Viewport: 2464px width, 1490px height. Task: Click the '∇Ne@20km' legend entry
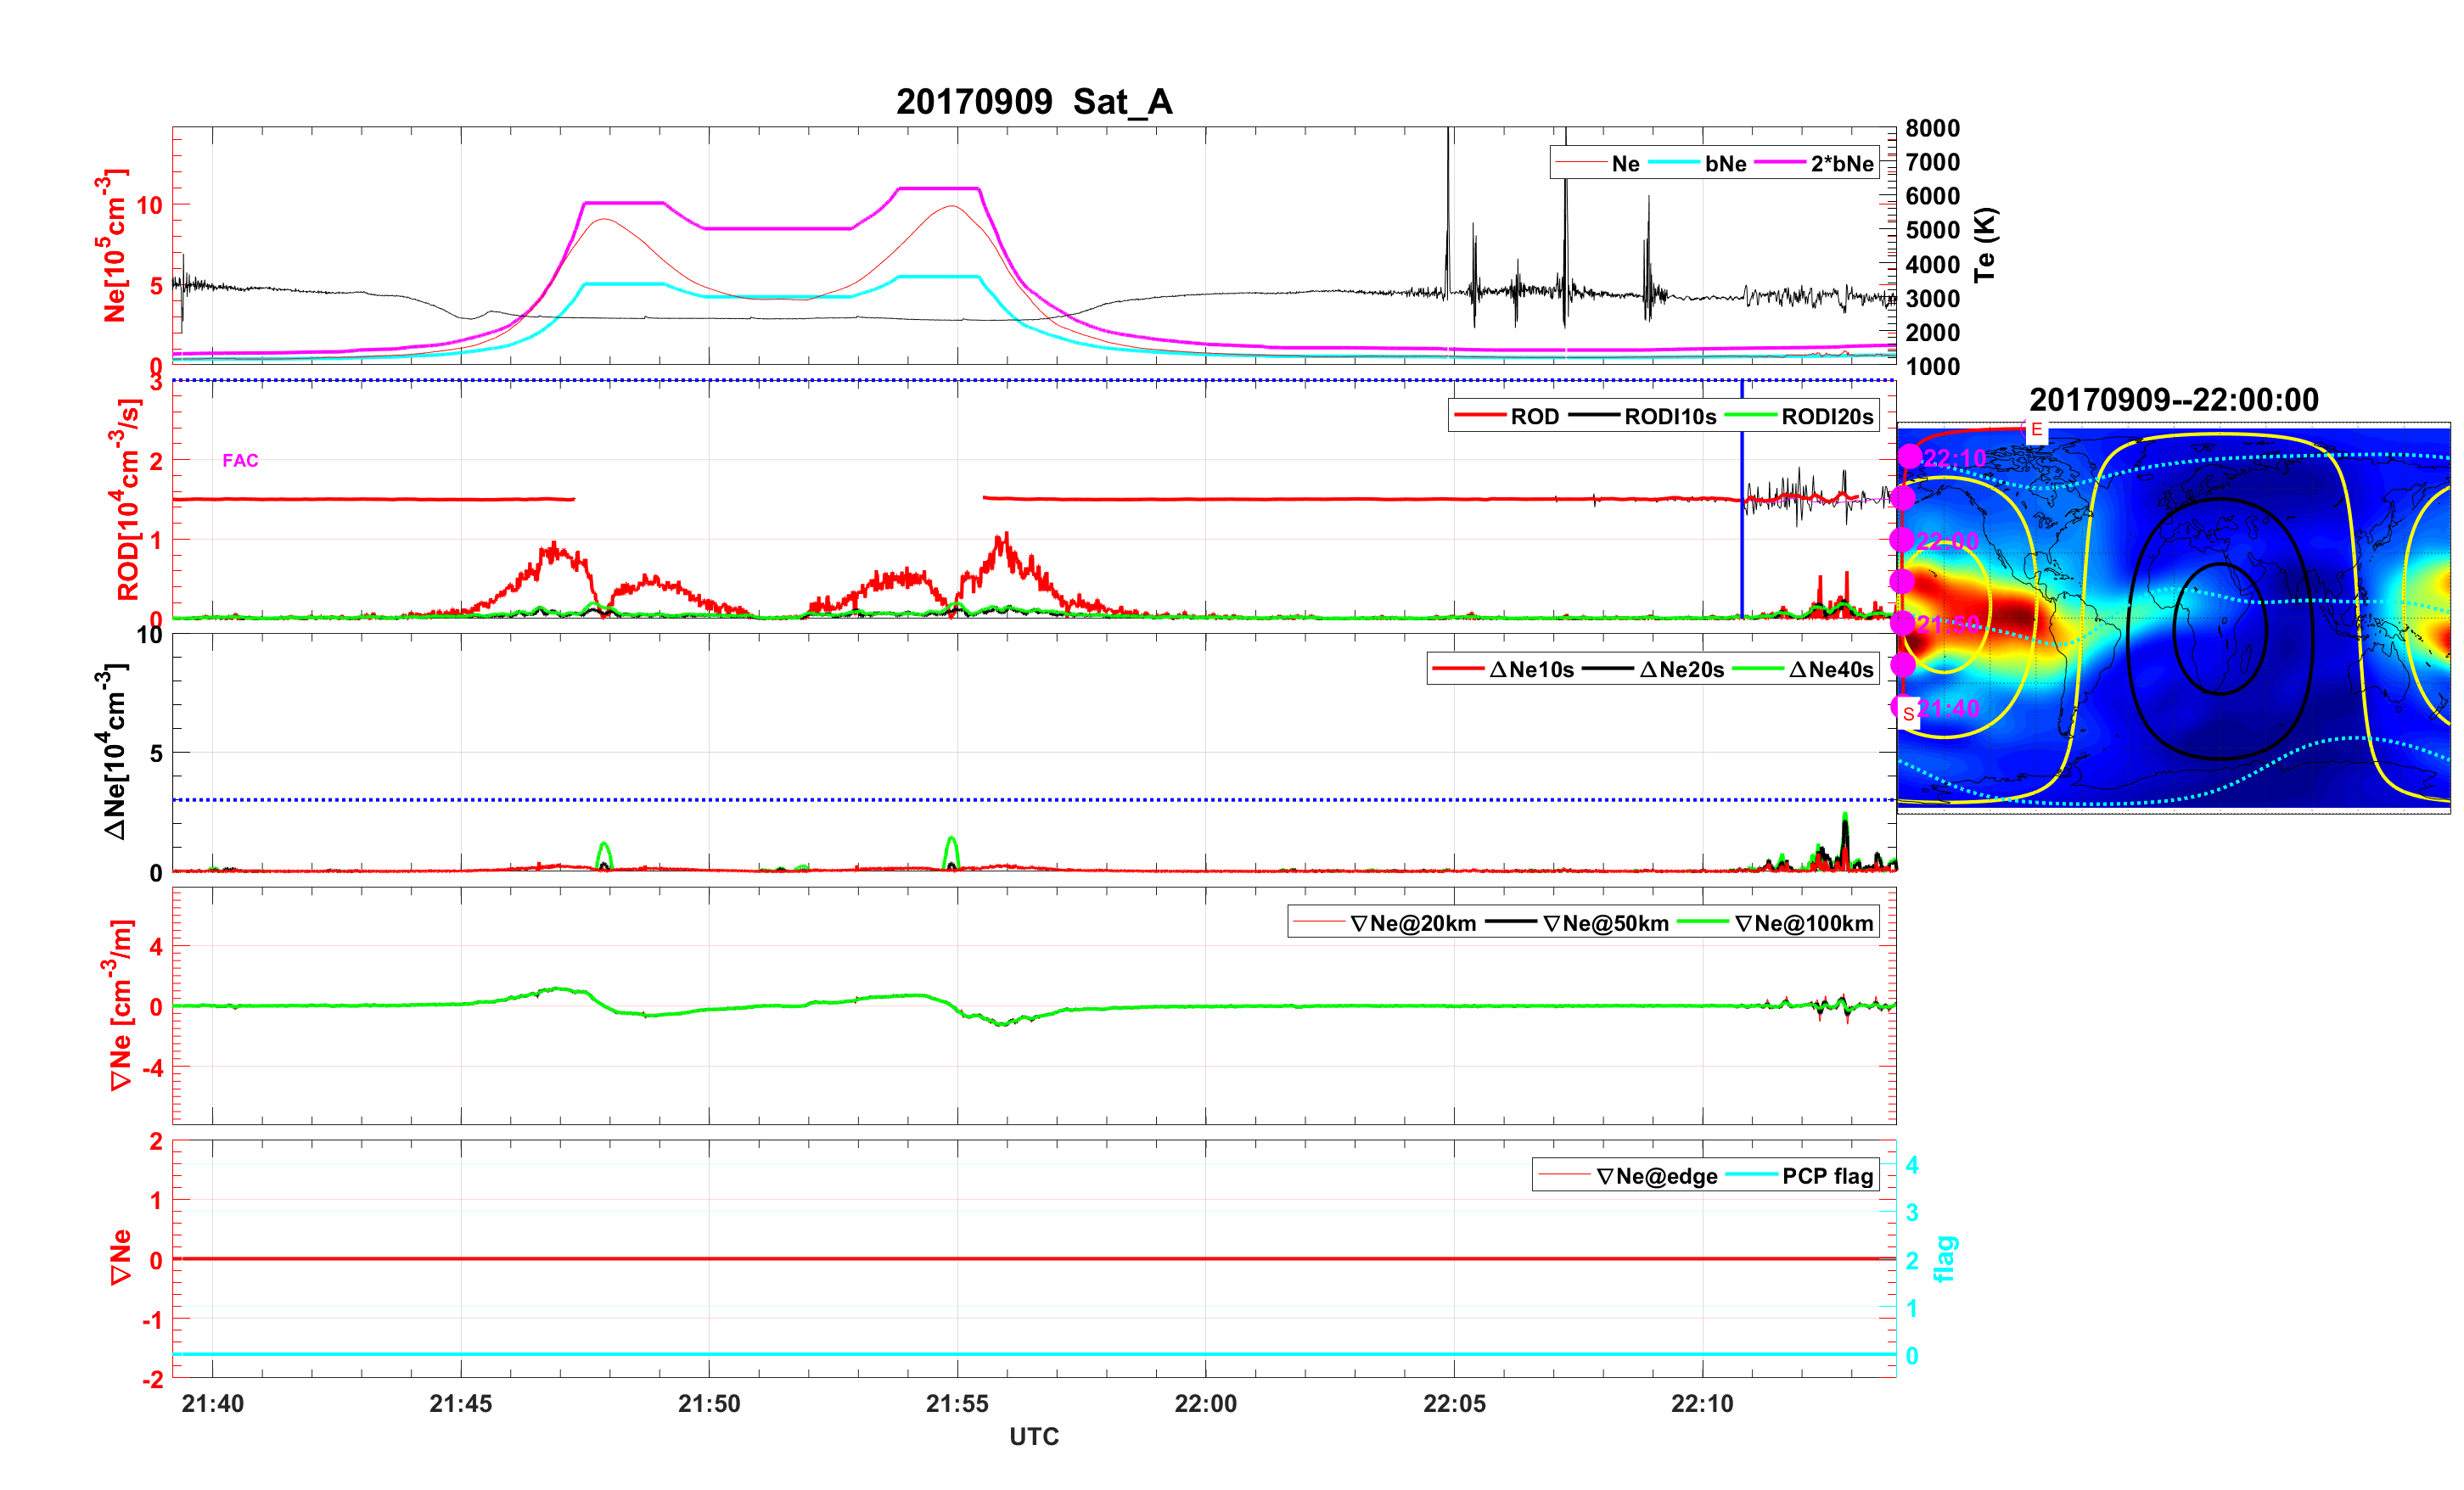(1412, 924)
